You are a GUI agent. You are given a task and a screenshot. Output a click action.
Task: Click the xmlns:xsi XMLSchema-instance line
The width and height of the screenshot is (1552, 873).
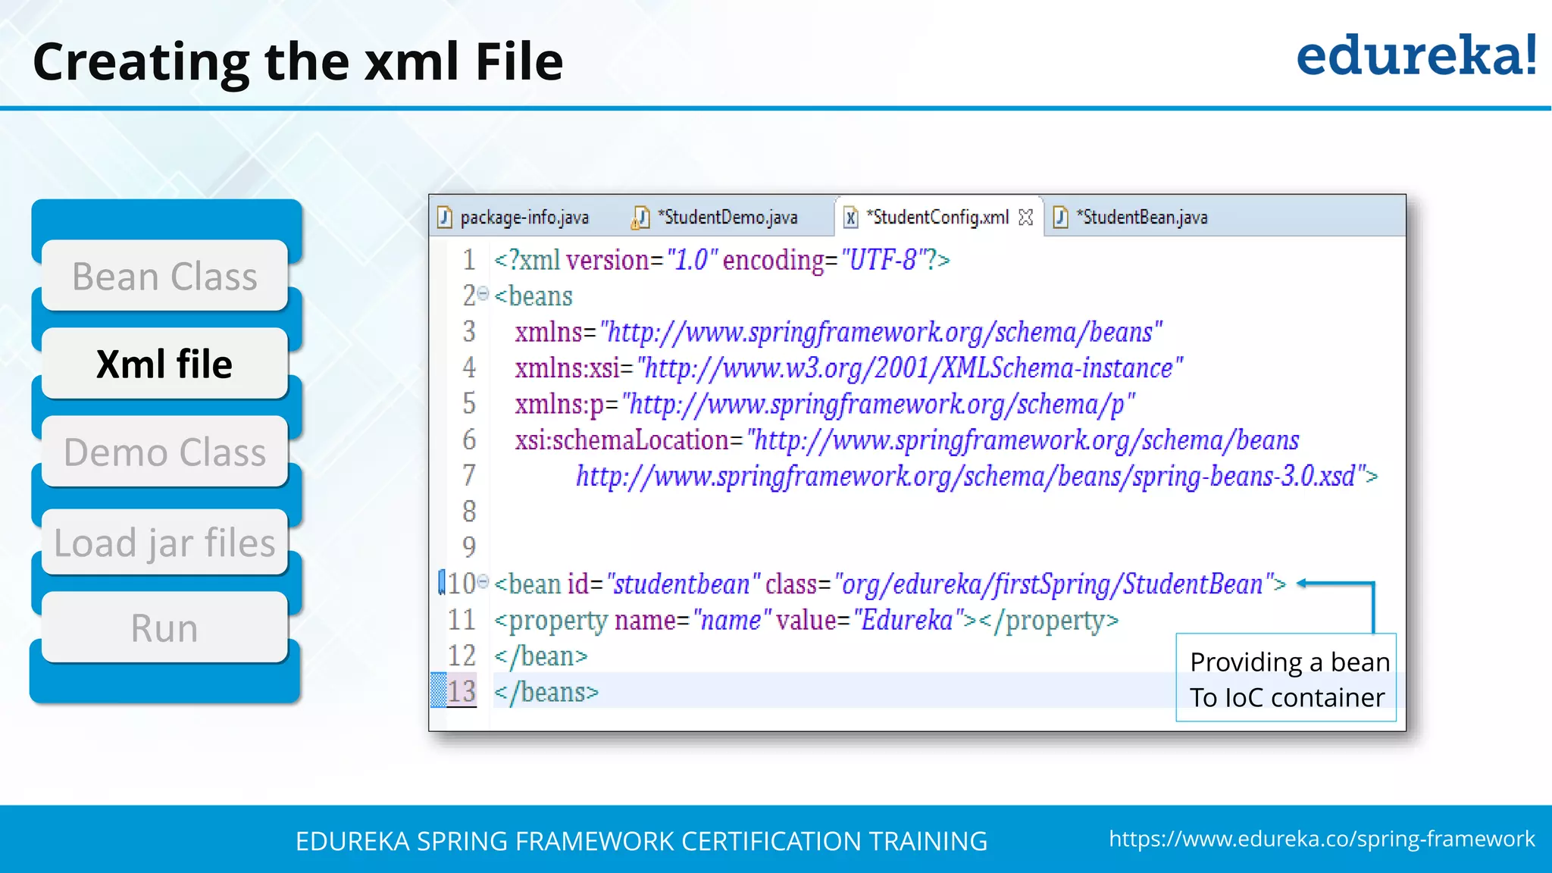pyautogui.click(x=849, y=368)
